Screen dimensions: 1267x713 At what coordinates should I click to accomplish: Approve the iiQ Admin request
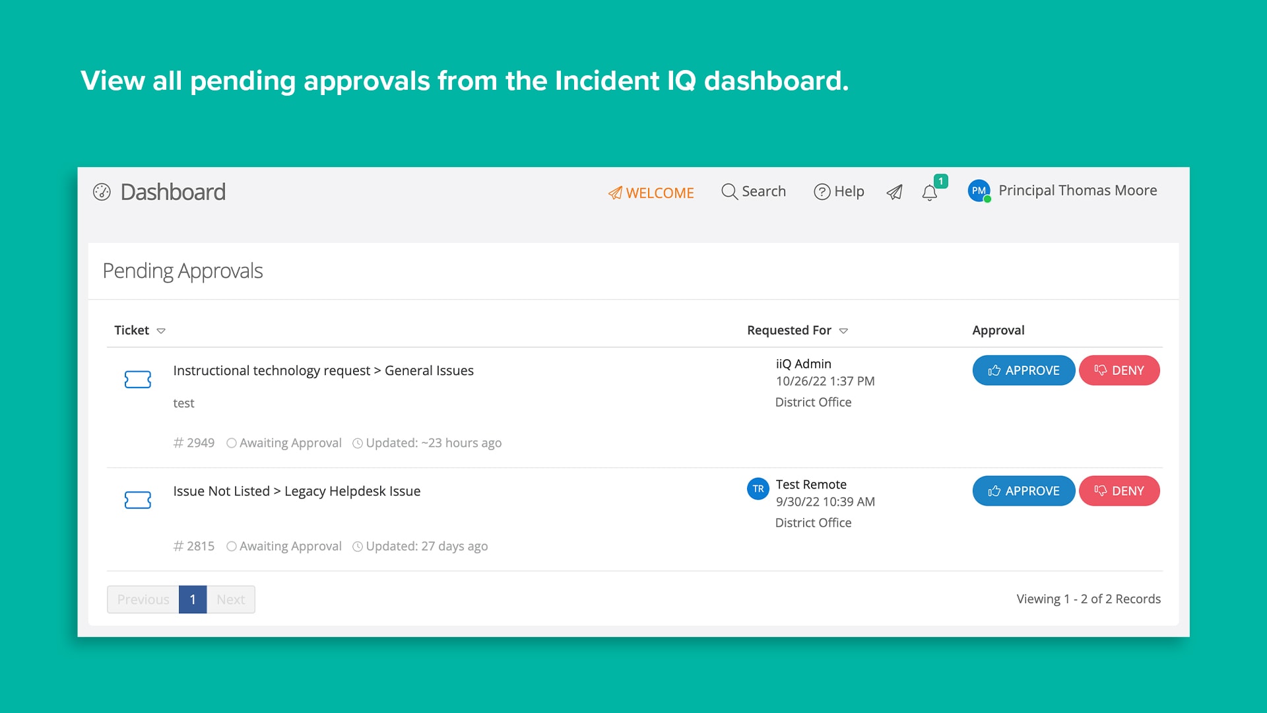(x=1023, y=370)
